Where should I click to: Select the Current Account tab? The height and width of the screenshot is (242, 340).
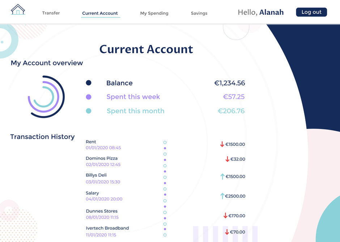click(x=100, y=13)
